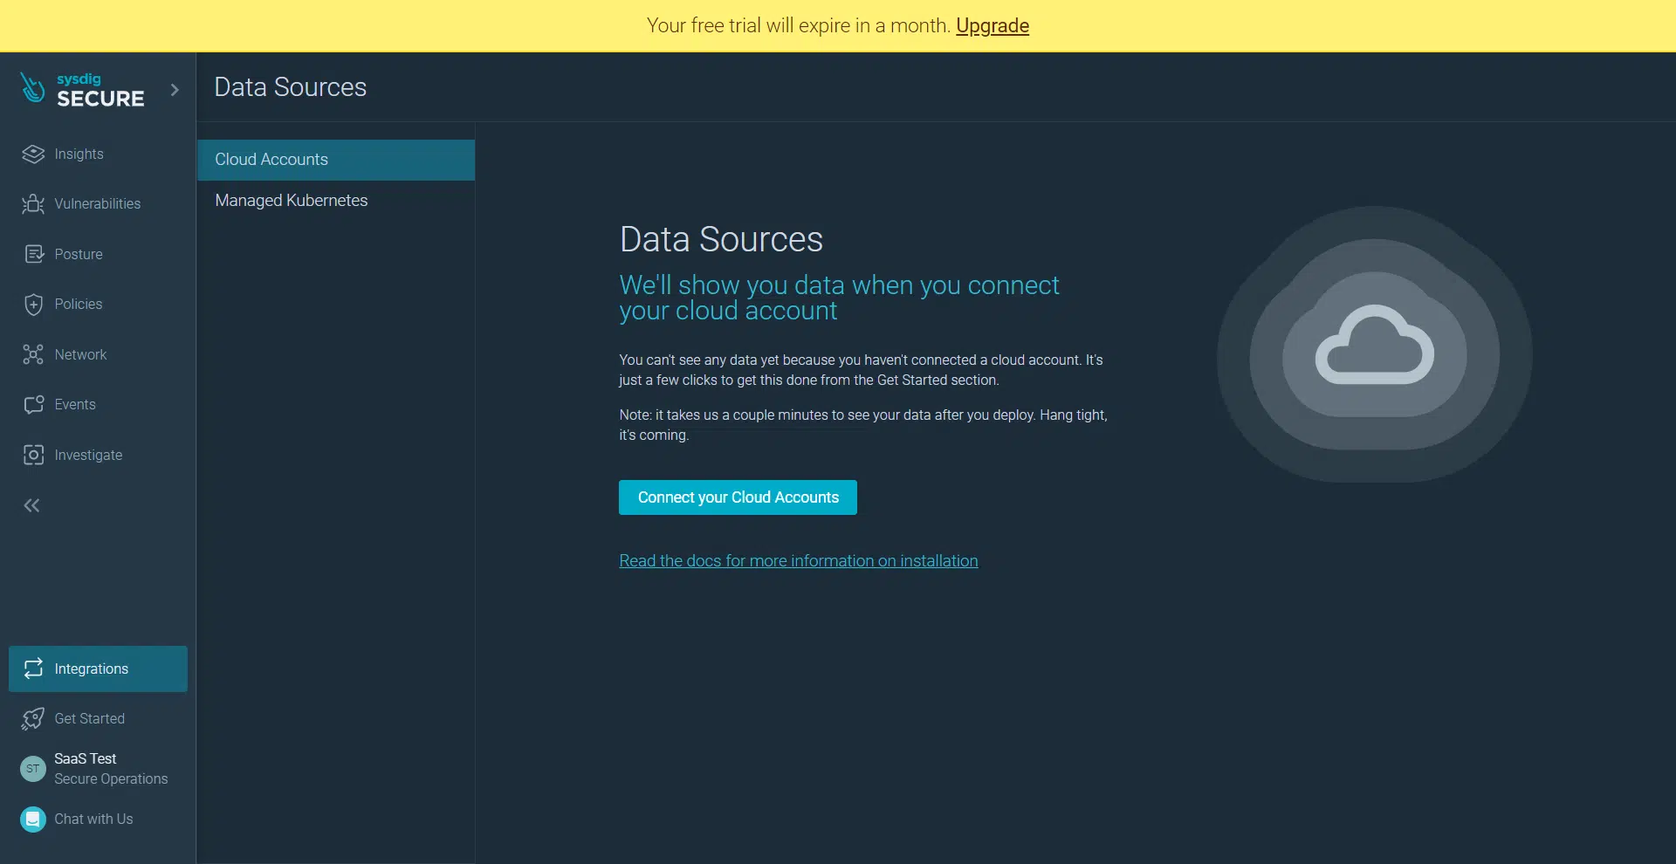Select the Policies shield icon
This screenshot has width=1676, height=864.
(x=33, y=305)
